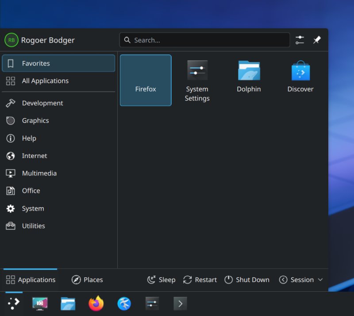Open the menu configuration sliders icon
The height and width of the screenshot is (316, 354).
coord(300,40)
